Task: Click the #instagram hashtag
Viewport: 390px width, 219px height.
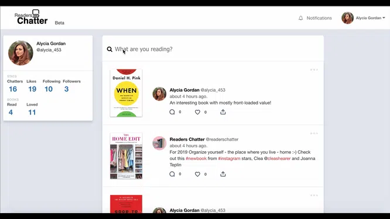Action: pos(229,158)
